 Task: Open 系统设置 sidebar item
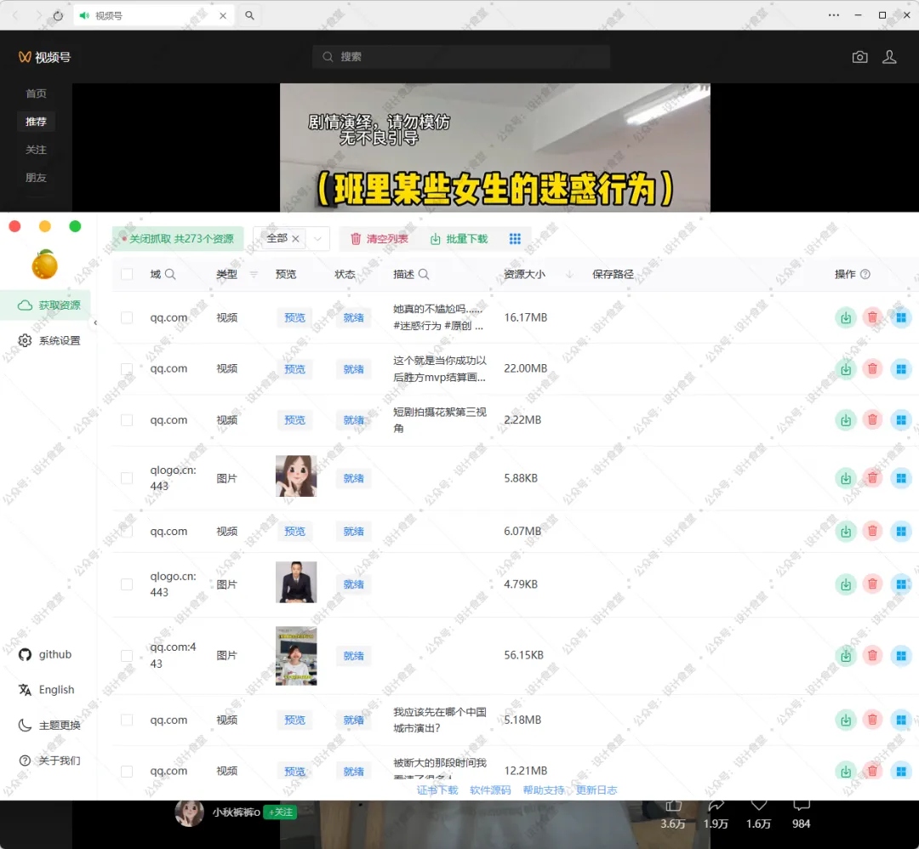point(49,340)
